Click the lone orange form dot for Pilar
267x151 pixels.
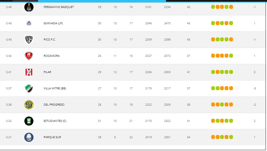[x=217, y=72]
